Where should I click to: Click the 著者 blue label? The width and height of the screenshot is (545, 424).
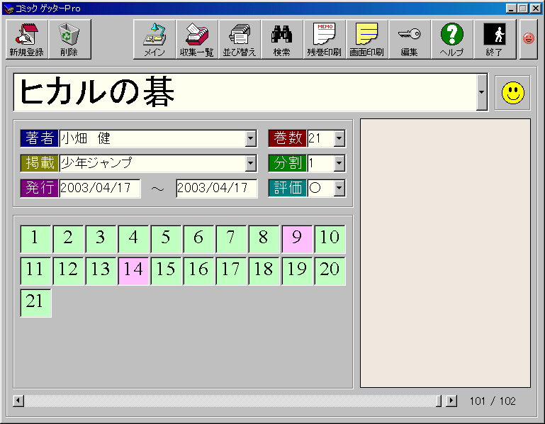(x=40, y=138)
